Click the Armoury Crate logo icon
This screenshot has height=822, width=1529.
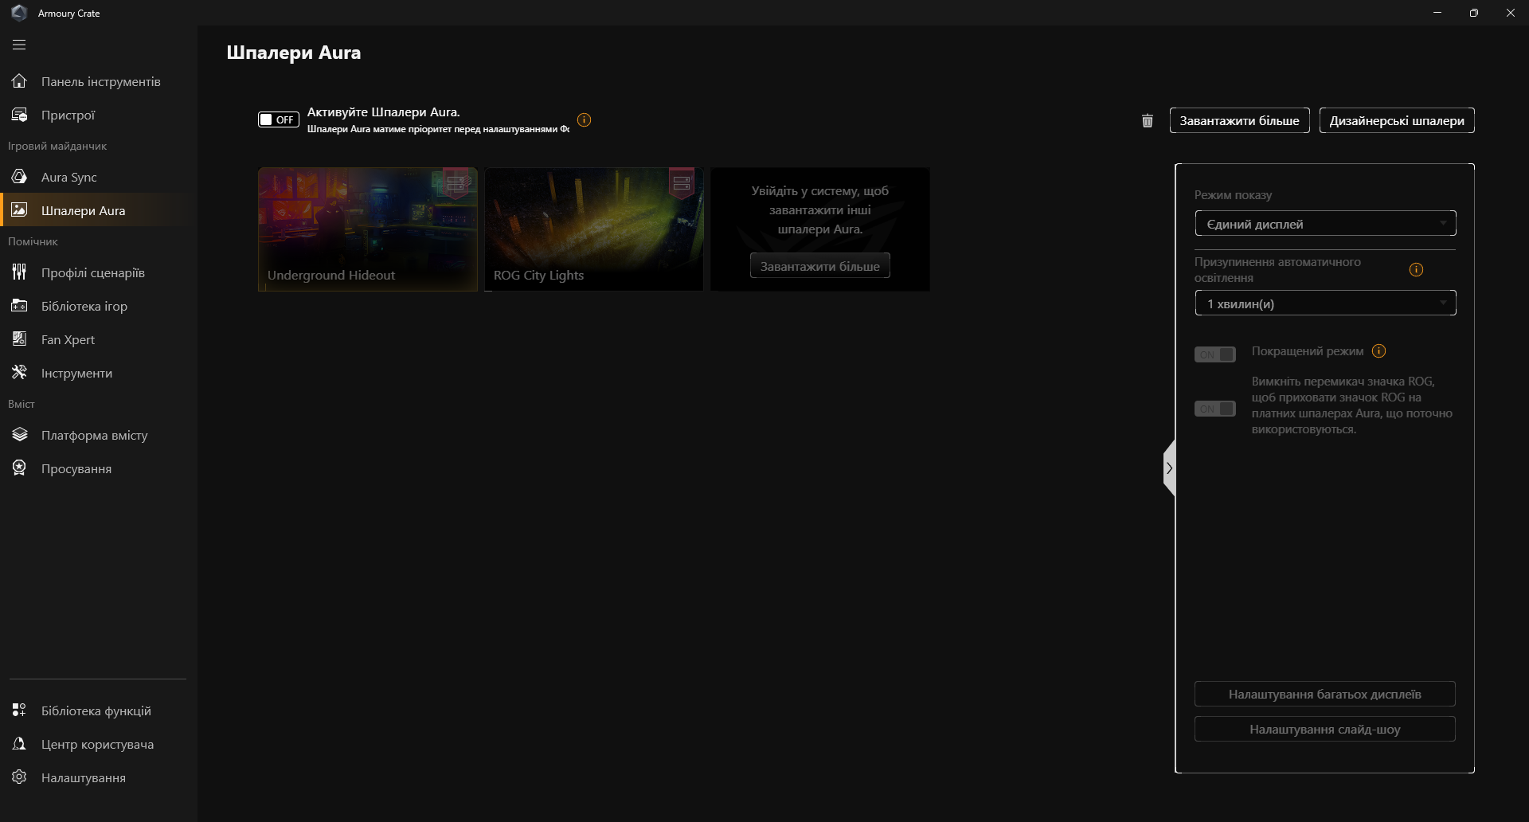pyautogui.click(x=19, y=13)
